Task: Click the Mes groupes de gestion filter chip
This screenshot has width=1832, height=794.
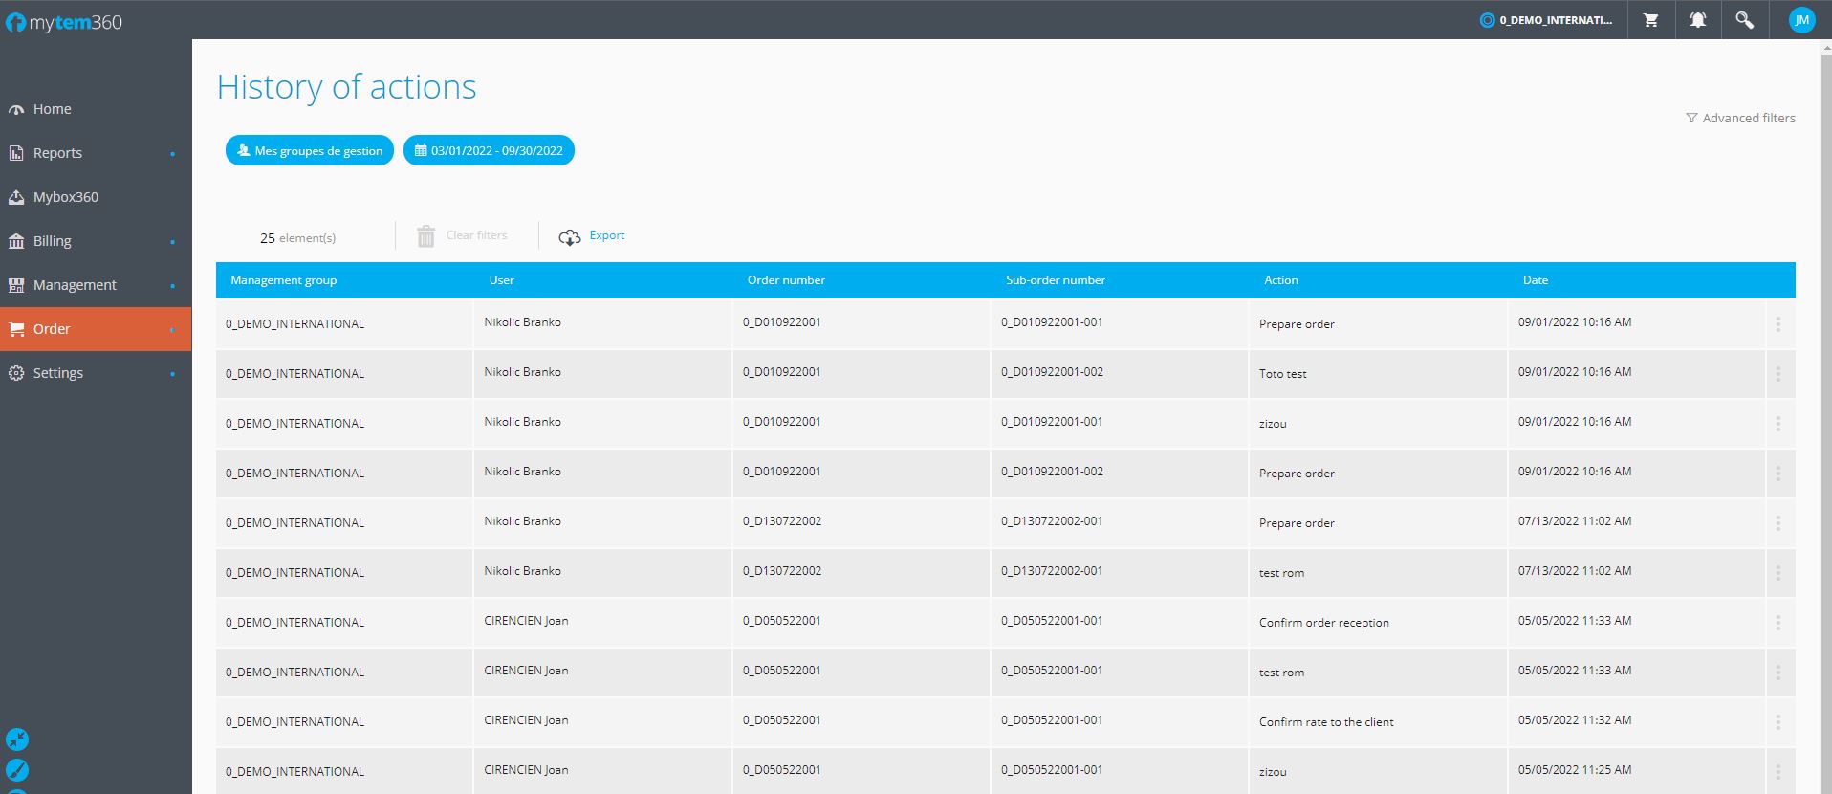Action: (310, 150)
